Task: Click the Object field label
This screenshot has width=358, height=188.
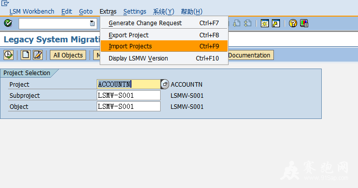Action: coord(19,107)
